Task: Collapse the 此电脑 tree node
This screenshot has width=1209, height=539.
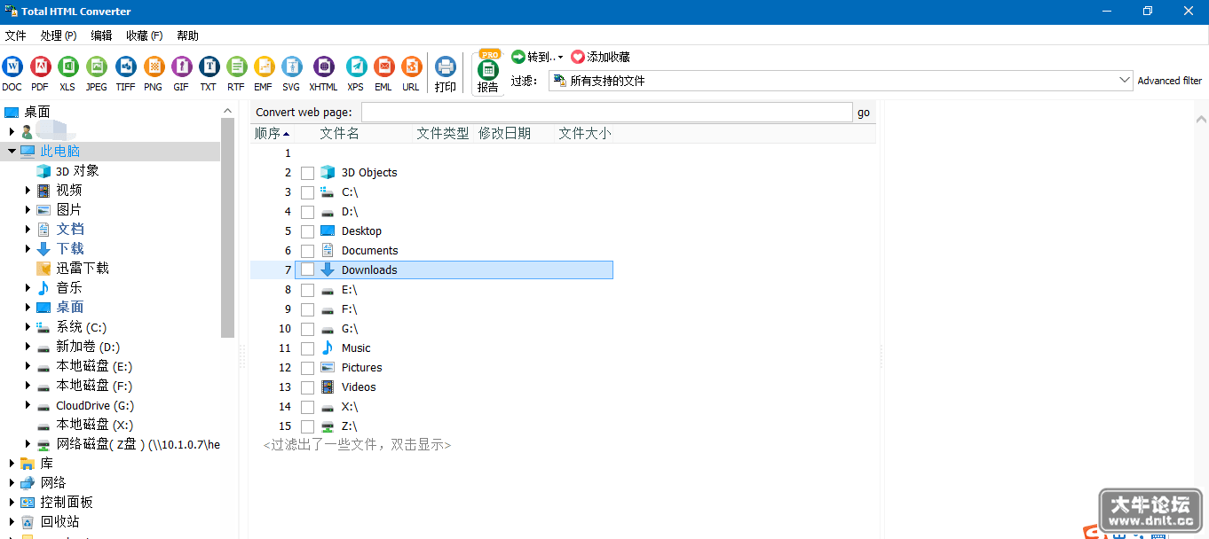Action: [x=12, y=152]
